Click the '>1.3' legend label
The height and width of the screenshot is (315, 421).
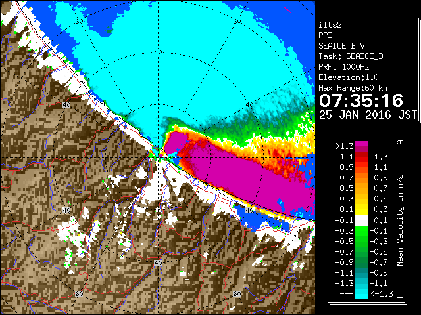click(345, 146)
